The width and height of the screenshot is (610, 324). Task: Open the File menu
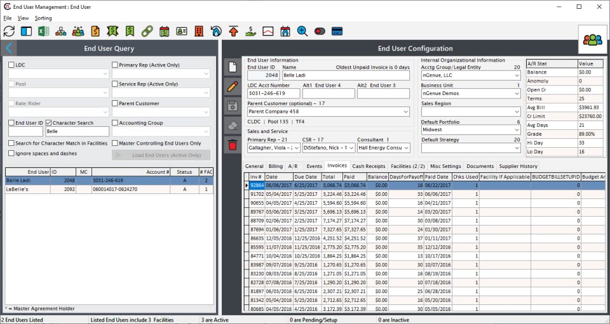click(8, 18)
